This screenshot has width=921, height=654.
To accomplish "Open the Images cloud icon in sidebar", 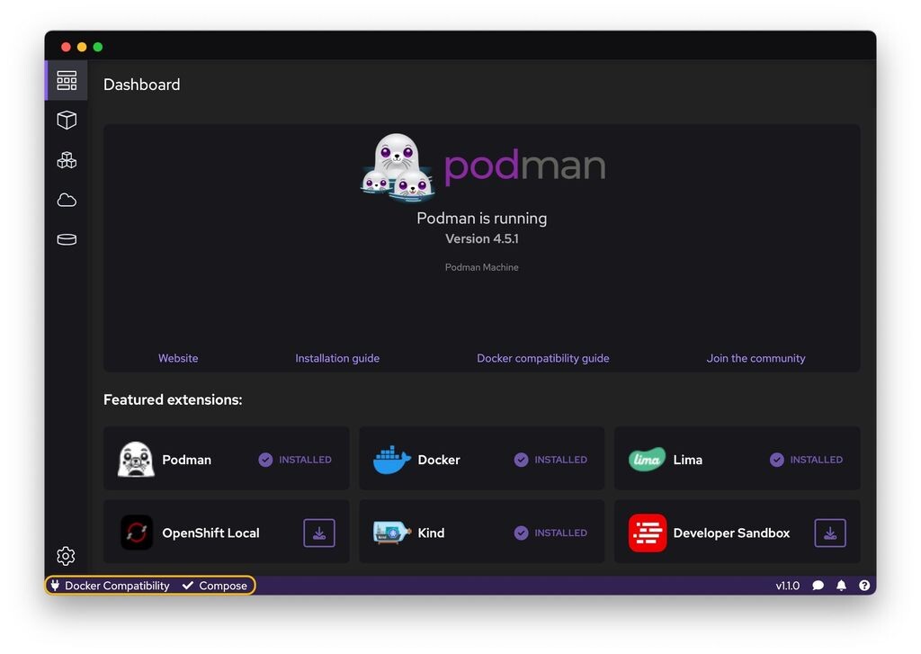I will (67, 201).
